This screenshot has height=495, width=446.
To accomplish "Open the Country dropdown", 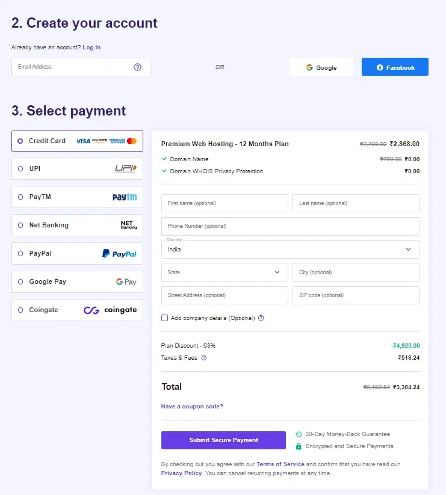I will (x=290, y=249).
